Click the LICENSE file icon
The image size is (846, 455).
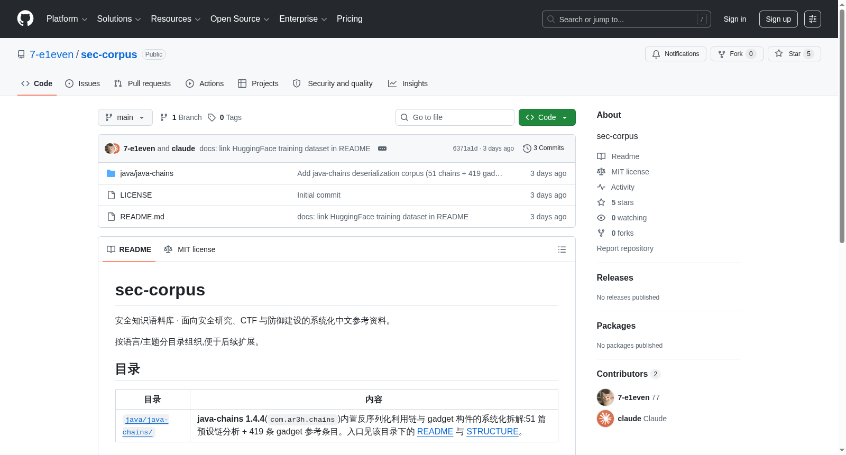tap(111, 195)
